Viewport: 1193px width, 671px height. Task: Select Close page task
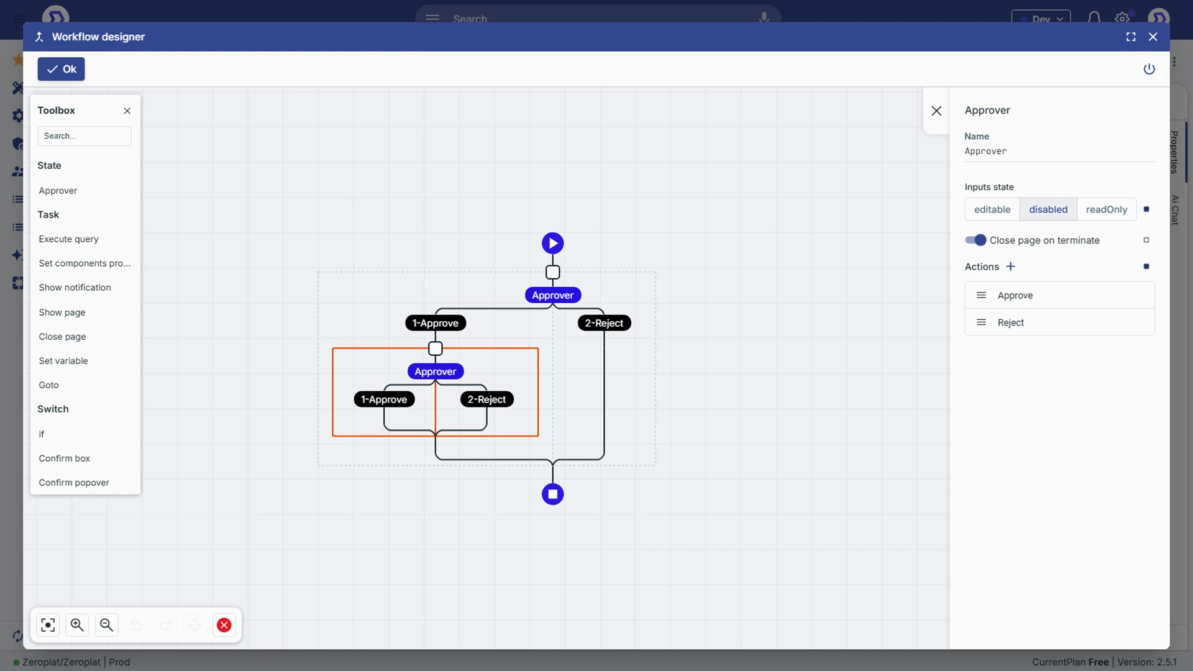pos(62,337)
